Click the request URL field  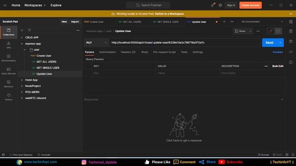185,43
